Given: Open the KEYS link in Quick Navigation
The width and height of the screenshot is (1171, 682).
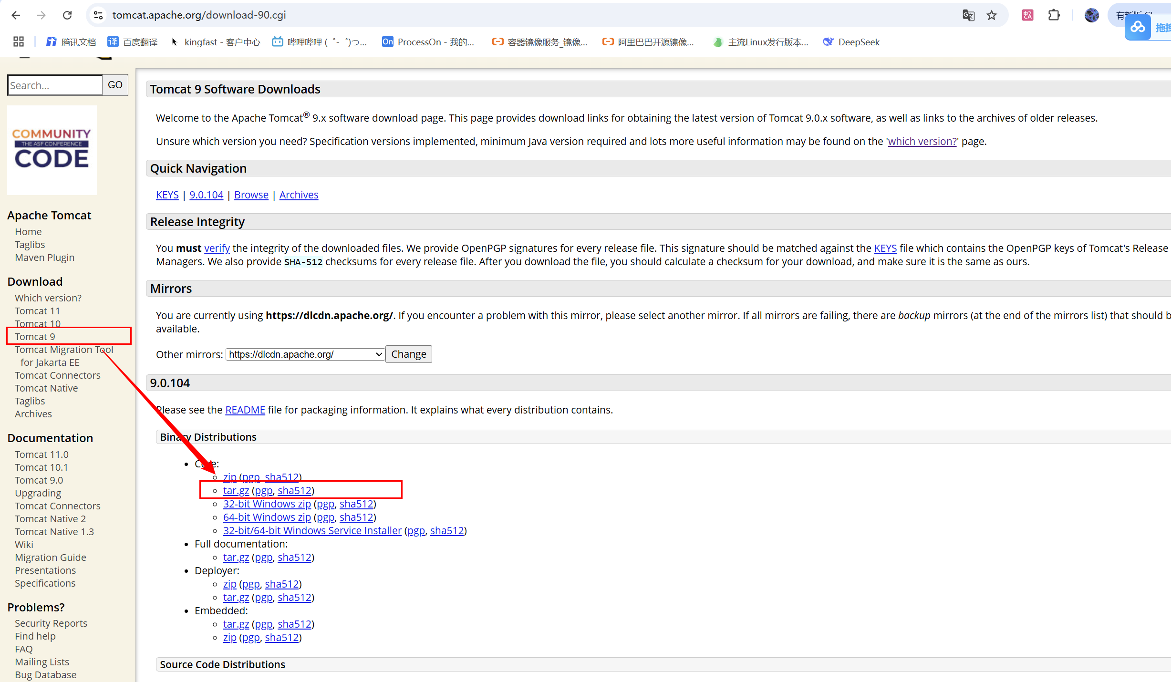Looking at the screenshot, I should [167, 195].
